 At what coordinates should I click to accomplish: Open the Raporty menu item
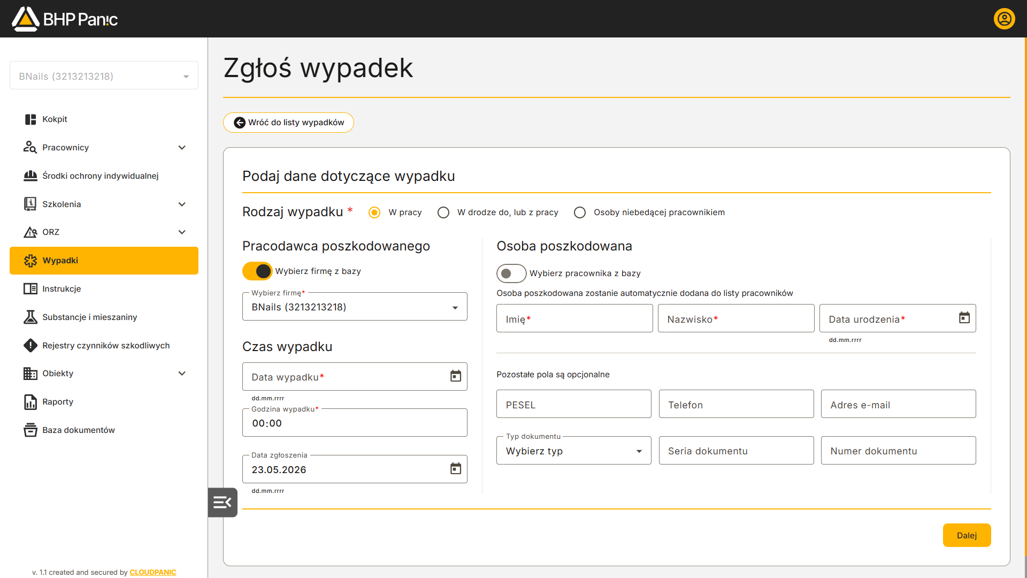104,402
